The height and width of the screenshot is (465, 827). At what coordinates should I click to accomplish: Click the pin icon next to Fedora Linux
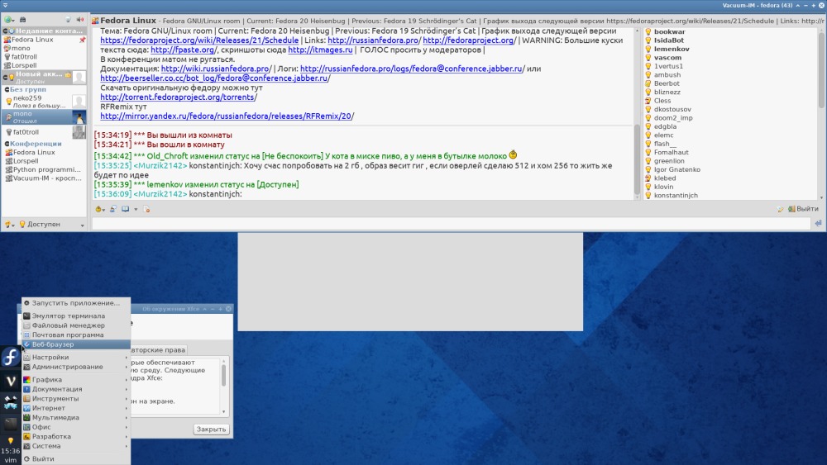(x=82, y=40)
